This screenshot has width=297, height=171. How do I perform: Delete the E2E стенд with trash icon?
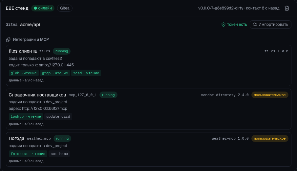point(287,8)
